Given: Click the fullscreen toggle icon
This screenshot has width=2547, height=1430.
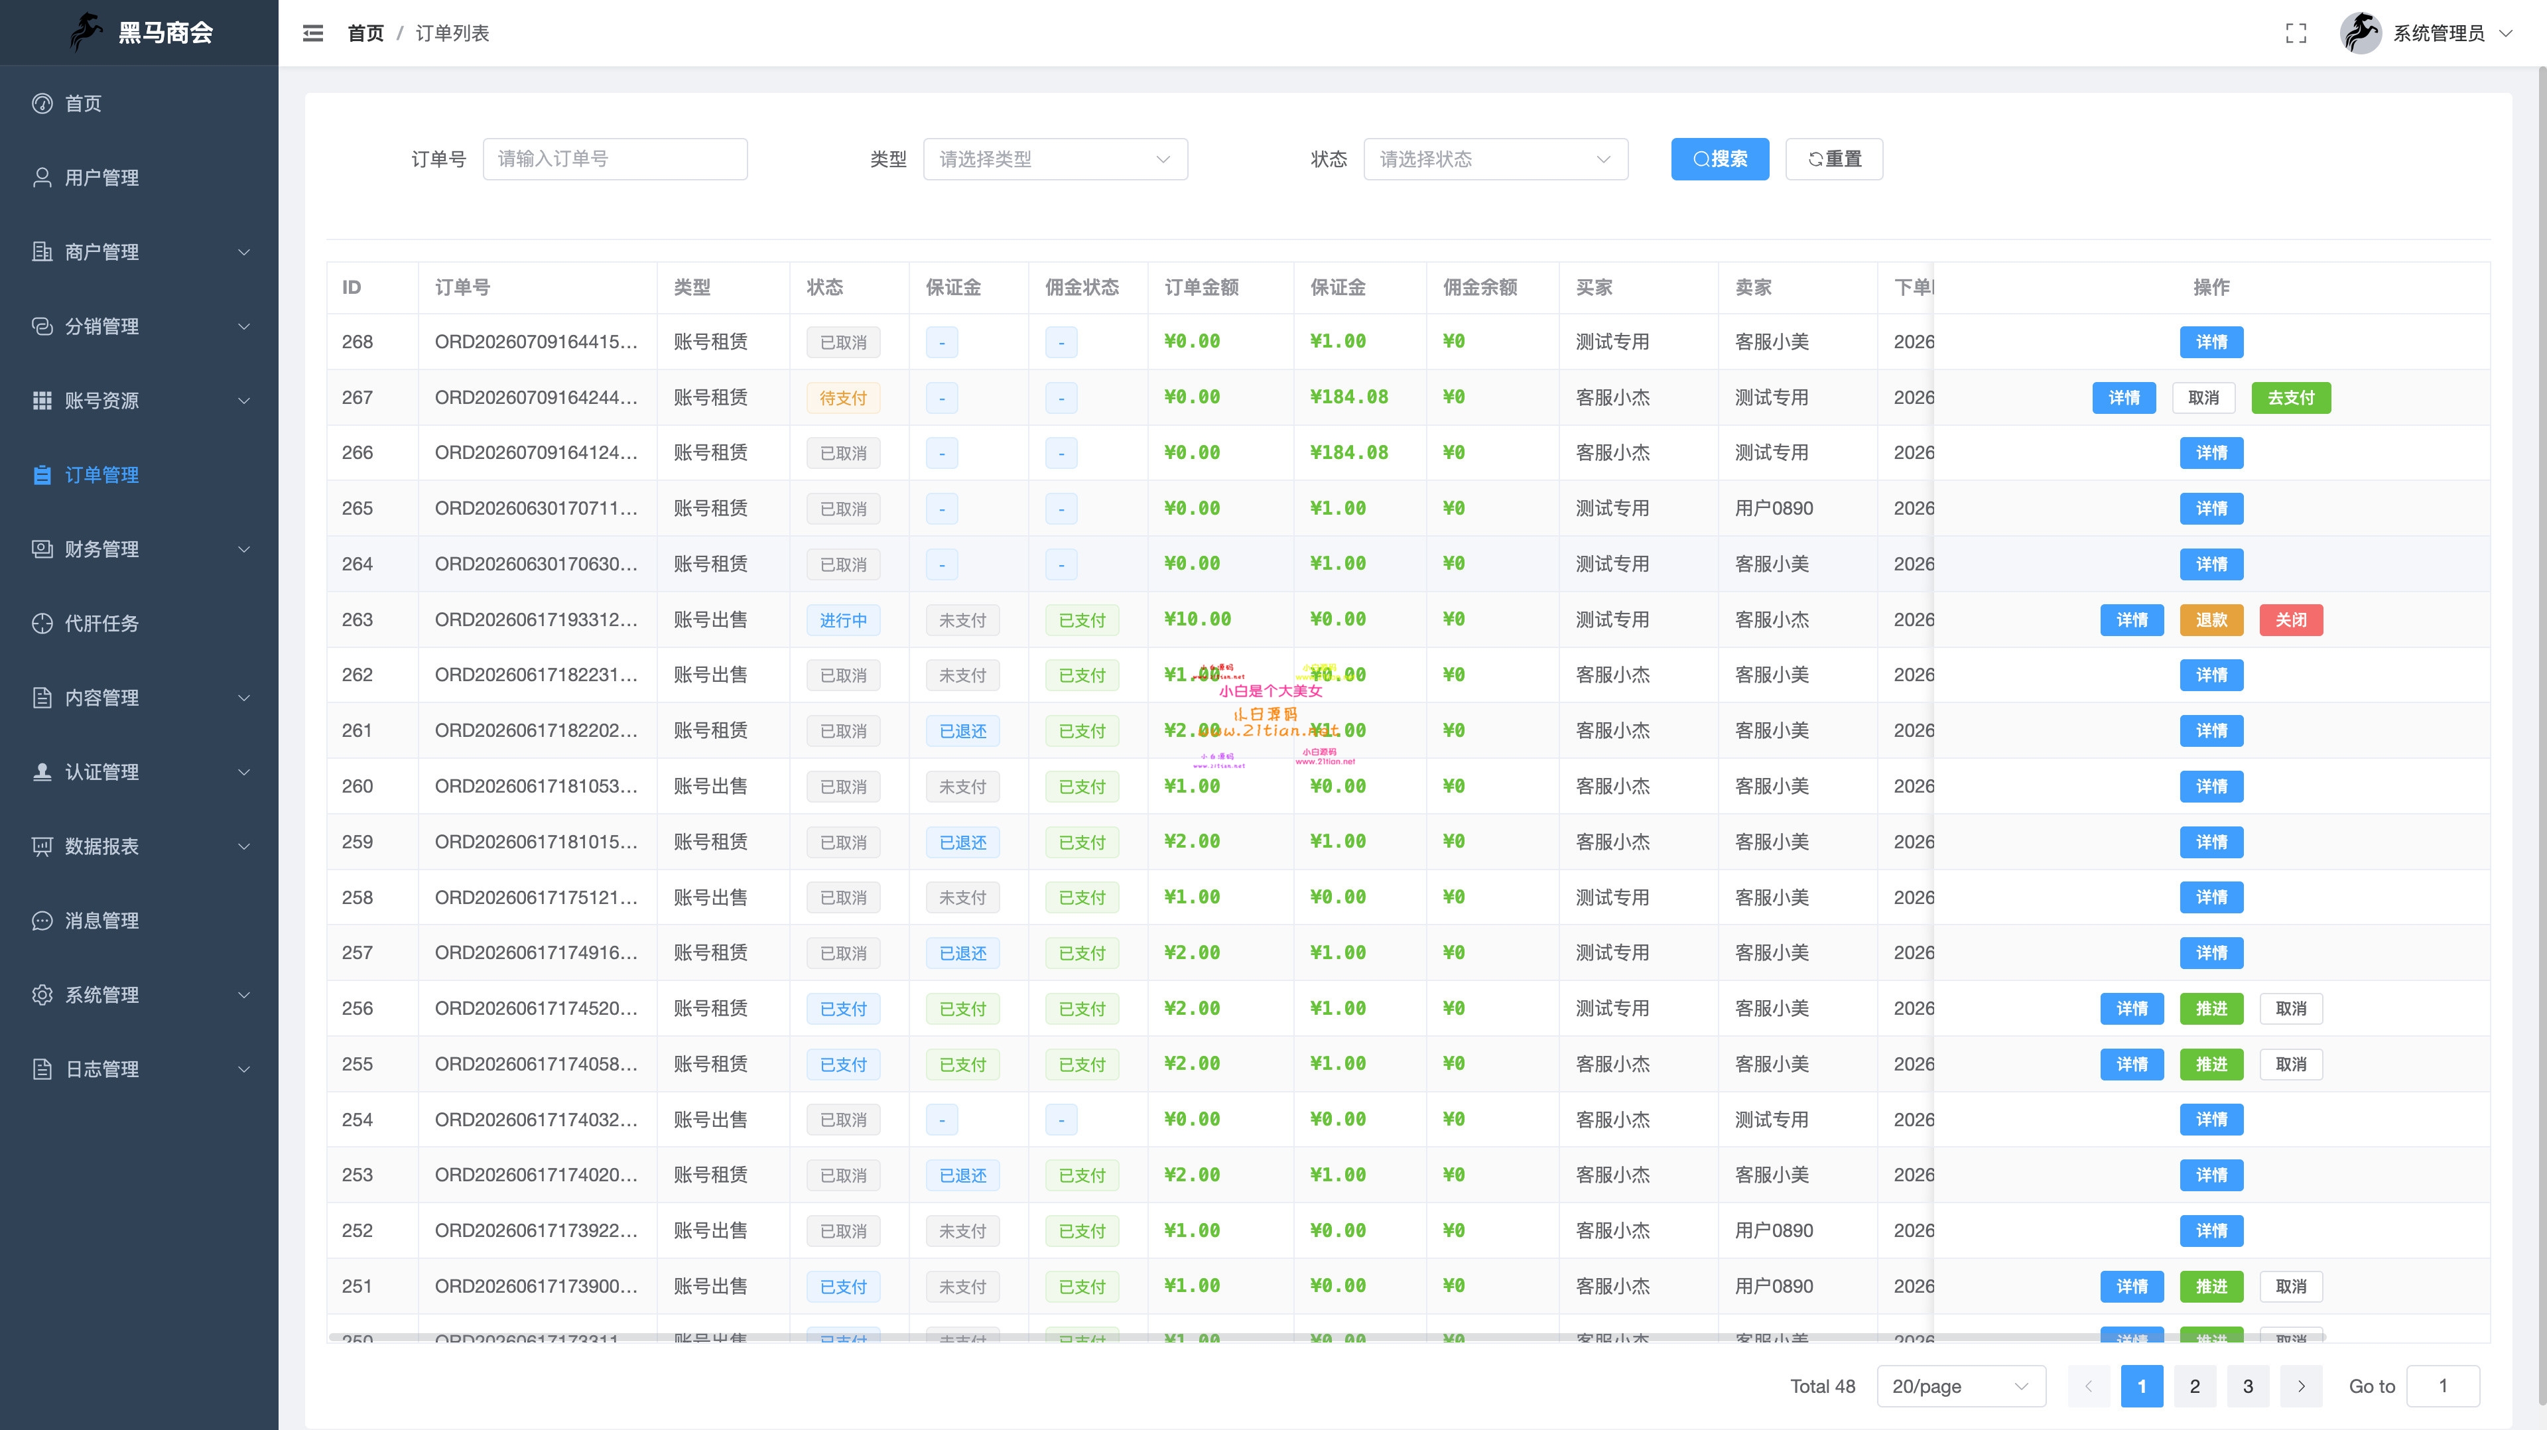Looking at the screenshot, I should pyautogui.click(x=2296, y=32).
